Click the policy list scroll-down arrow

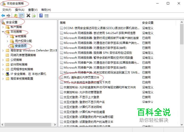182,125
